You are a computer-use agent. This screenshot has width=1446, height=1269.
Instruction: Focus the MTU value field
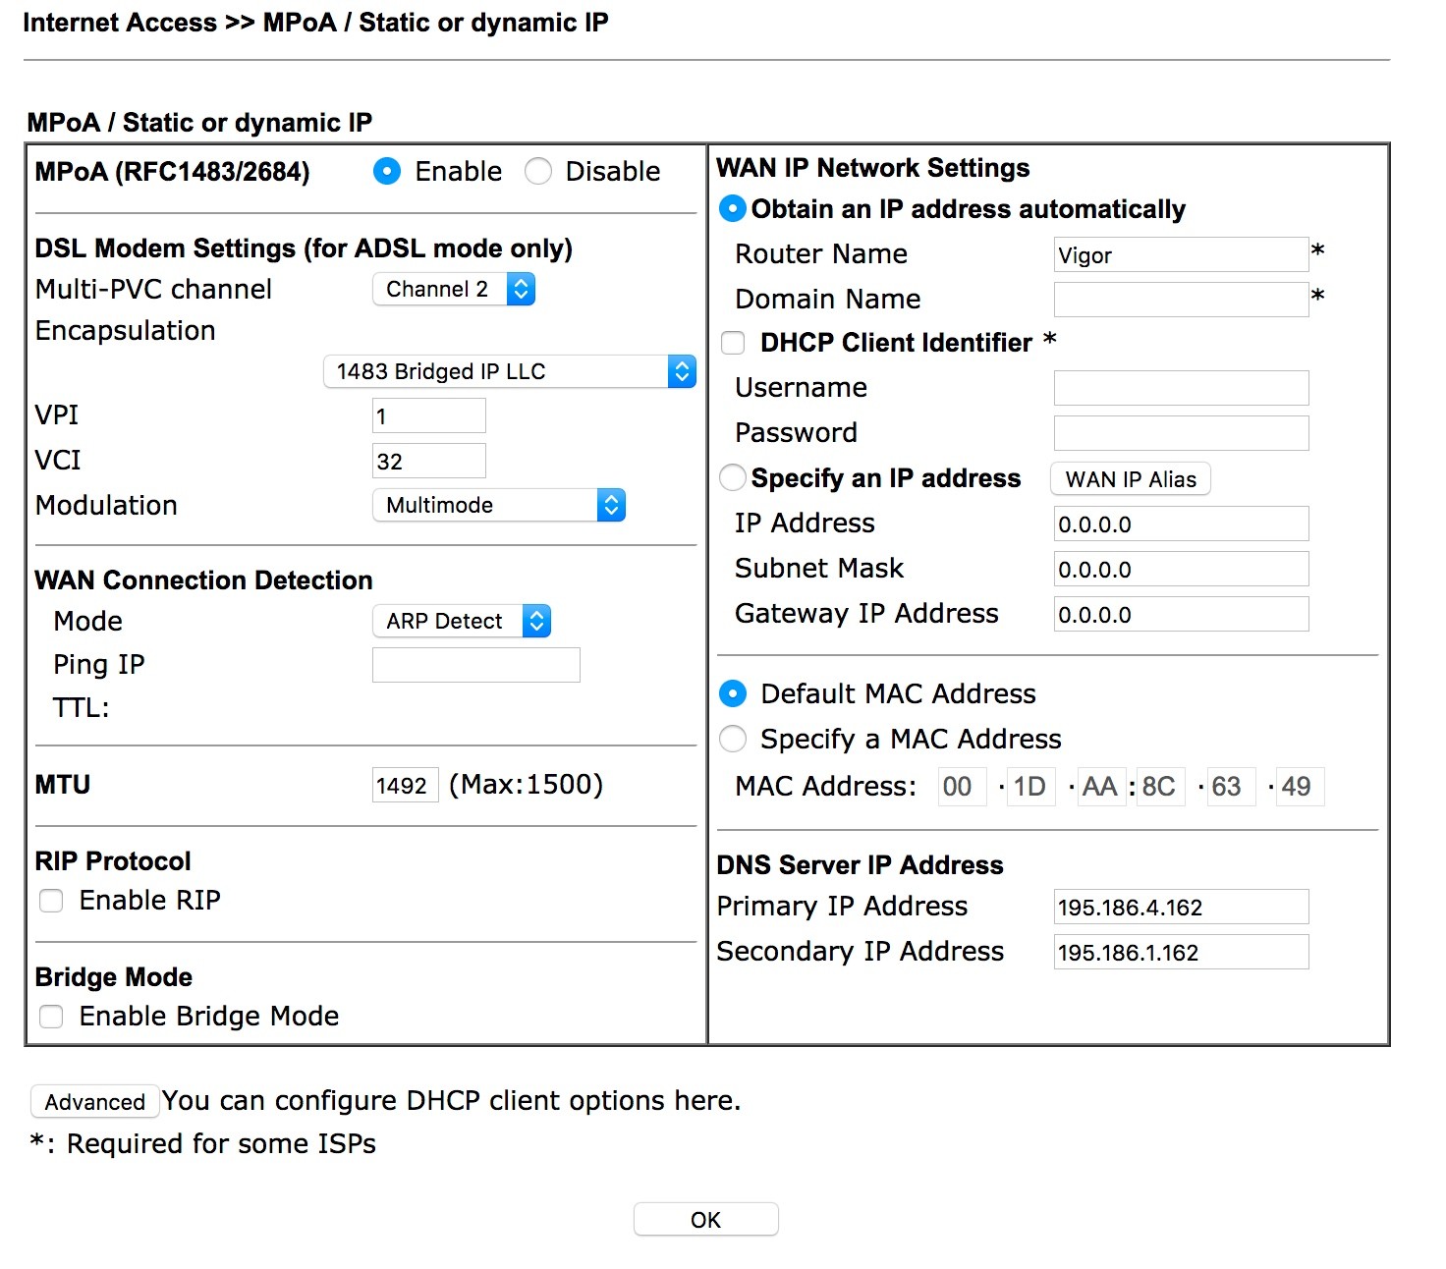405,786
